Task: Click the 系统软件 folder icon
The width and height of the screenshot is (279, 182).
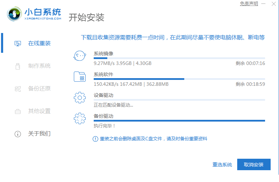Action: point(79,77)
